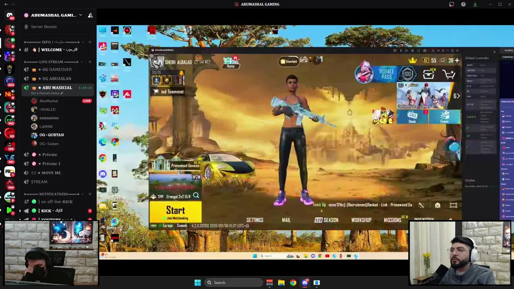The image size is (514, 289).
Task: Open MAIL in the game bottom menu
Action: tap(286, 220)
